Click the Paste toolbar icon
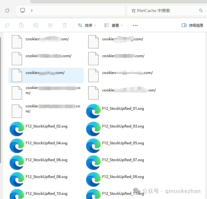 pos(21,25)
